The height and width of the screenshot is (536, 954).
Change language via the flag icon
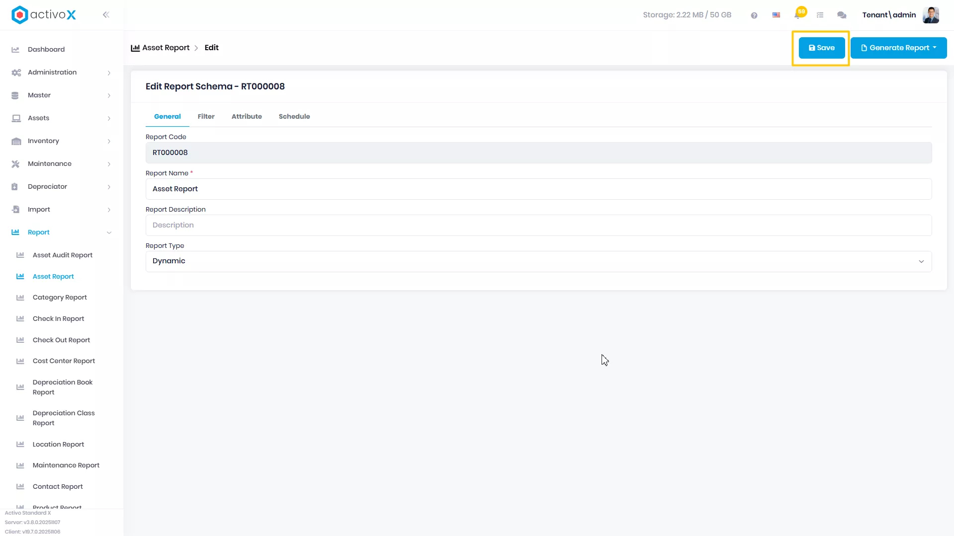click(x=776, y=15)
